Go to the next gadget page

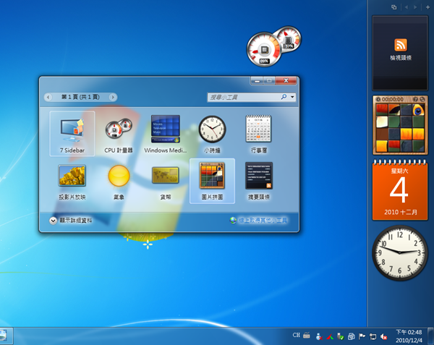(x=114, y=96)
